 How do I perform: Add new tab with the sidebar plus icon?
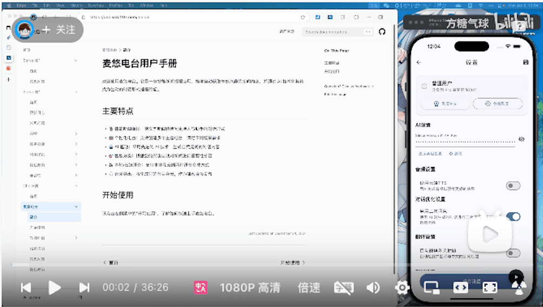tap(9, 79)
